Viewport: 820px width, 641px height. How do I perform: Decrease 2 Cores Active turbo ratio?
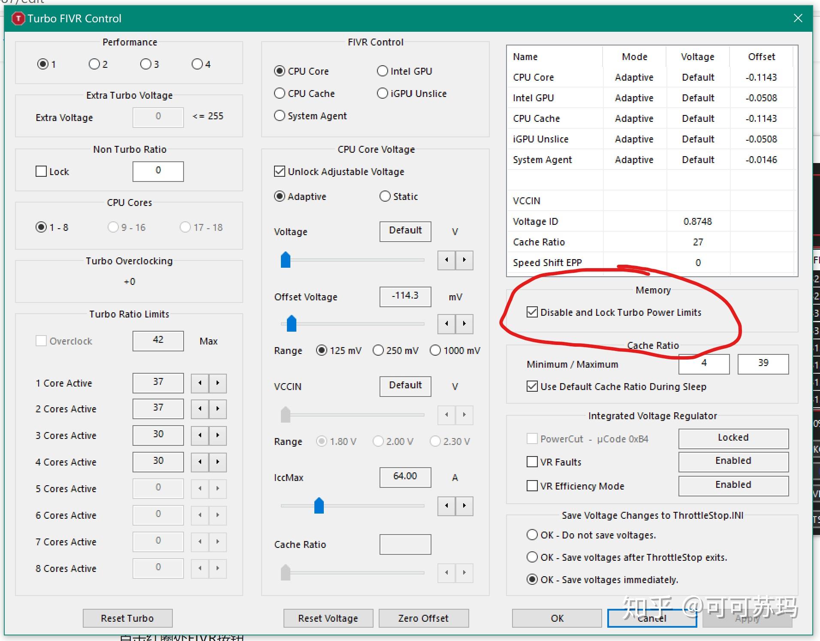(x=200, y=409)
